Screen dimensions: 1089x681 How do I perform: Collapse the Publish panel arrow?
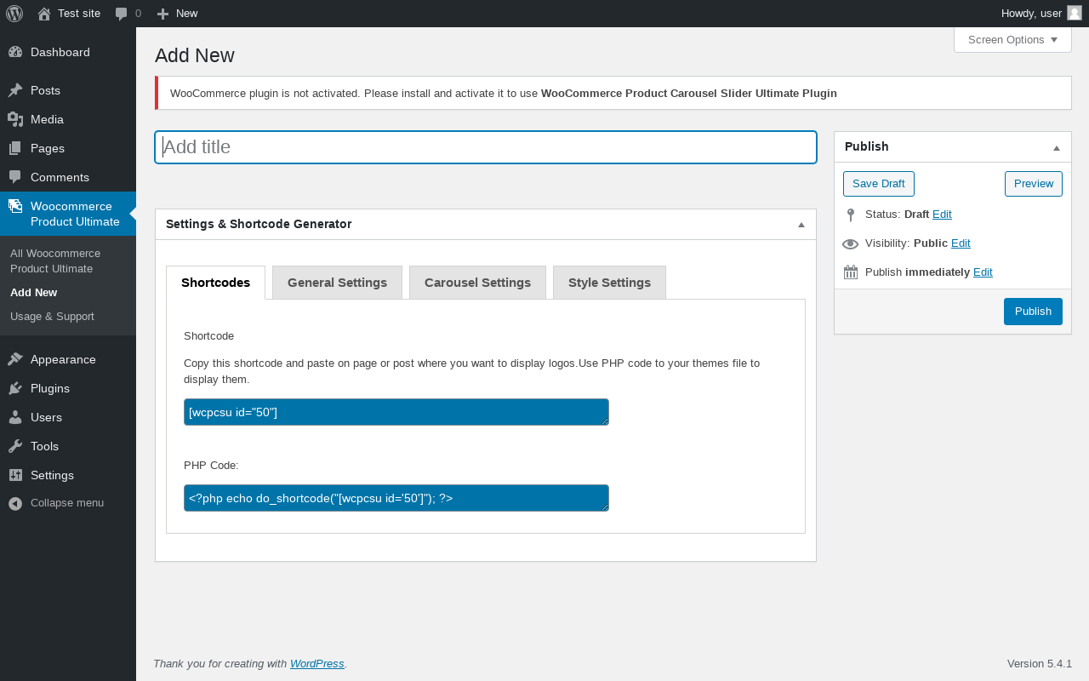tap(1057, 147)
